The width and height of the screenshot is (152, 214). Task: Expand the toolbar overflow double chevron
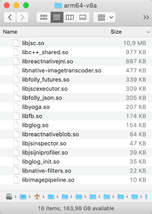146,17
